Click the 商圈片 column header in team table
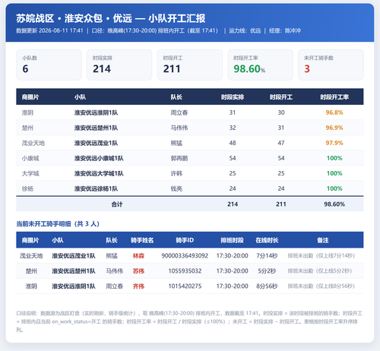The width and height of the screenshot is (380, 351). (x=30, y=97)
